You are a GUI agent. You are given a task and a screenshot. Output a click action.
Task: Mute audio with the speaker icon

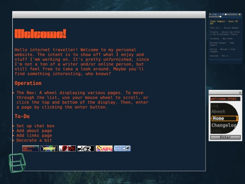coord(240,14)
